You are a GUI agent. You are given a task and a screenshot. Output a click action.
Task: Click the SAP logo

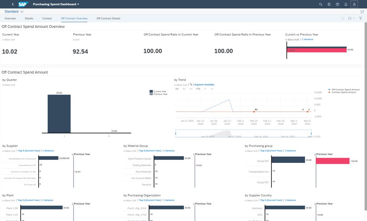click(x=23, y=4)
